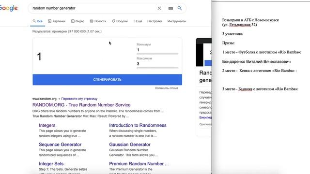Click the underlined word Гетьманская in document
Viewport: 310px width, 174px height.
click(x=240, y=25)
